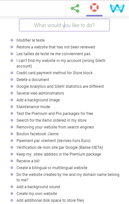Select 'Credit card payment method for Store block'
Image resolution: width=129 pixels, height=204 pixels.
(54, 73)
